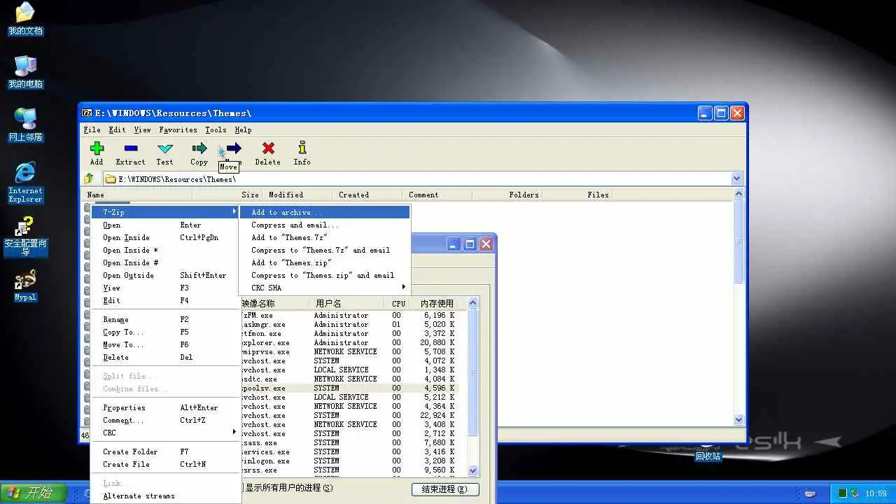896x504 pixels.
Task: Choose Add to "Themes.zip"
Action: (325, 262)
